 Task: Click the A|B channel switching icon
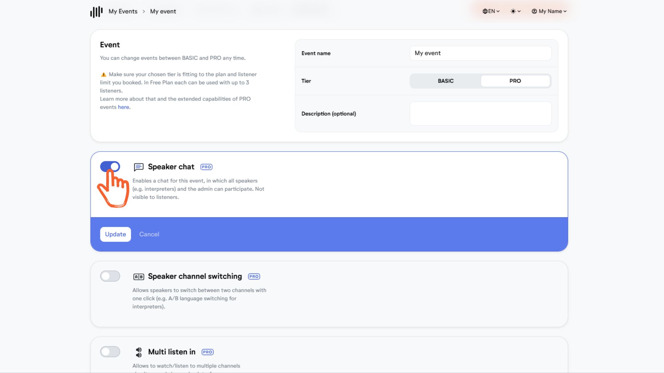coord(139,277)
